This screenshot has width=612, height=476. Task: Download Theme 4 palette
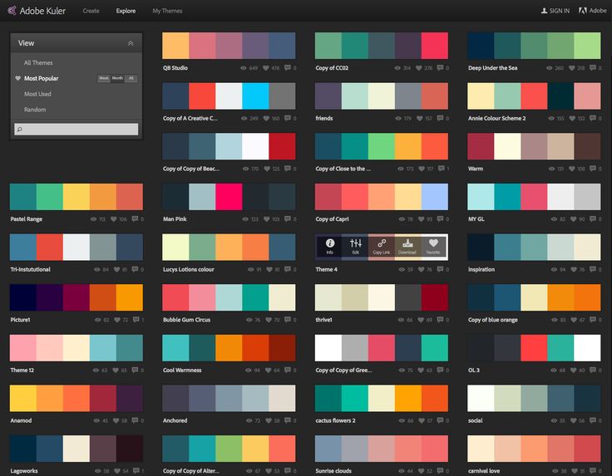407,247
